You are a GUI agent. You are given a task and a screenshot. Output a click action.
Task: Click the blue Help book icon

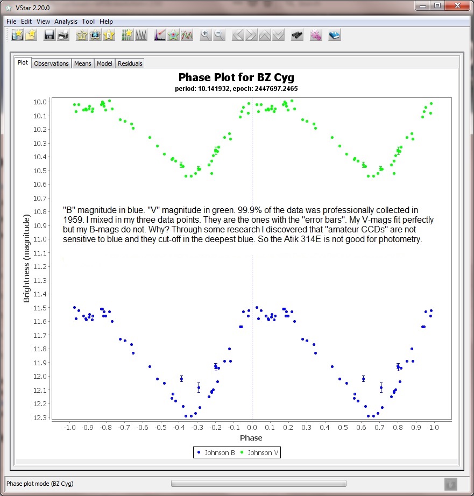coord(335,36)
